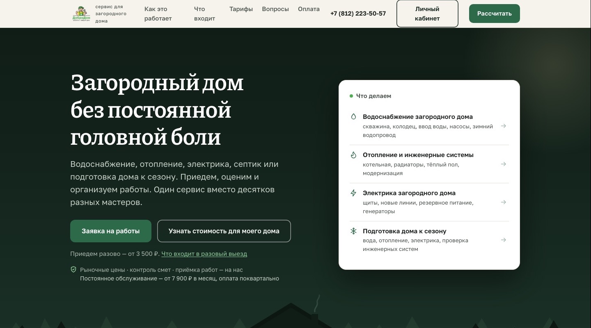Click the water drop icon for Водоснабжение
The height and width of the screenshot is (328, 591).
pyautogui.click(x=353, y=116)
